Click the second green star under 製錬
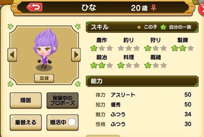204x137 pixels. 183,48
